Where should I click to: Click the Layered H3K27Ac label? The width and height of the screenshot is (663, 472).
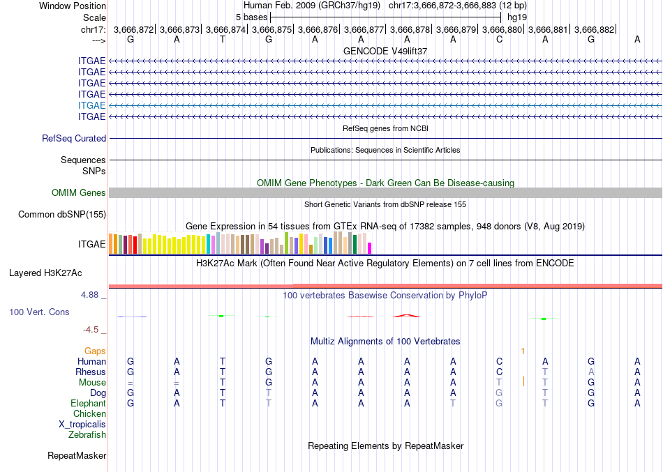pos(45,273)
